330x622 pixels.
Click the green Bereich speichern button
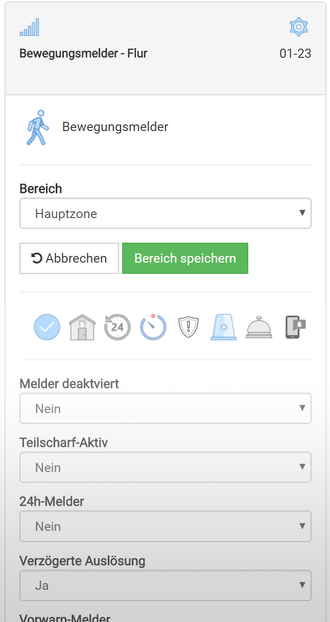(185, 259)
